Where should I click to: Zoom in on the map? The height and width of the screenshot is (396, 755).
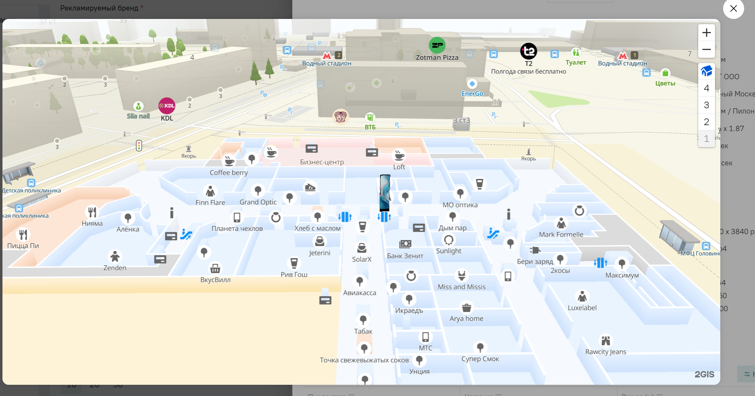706,33
